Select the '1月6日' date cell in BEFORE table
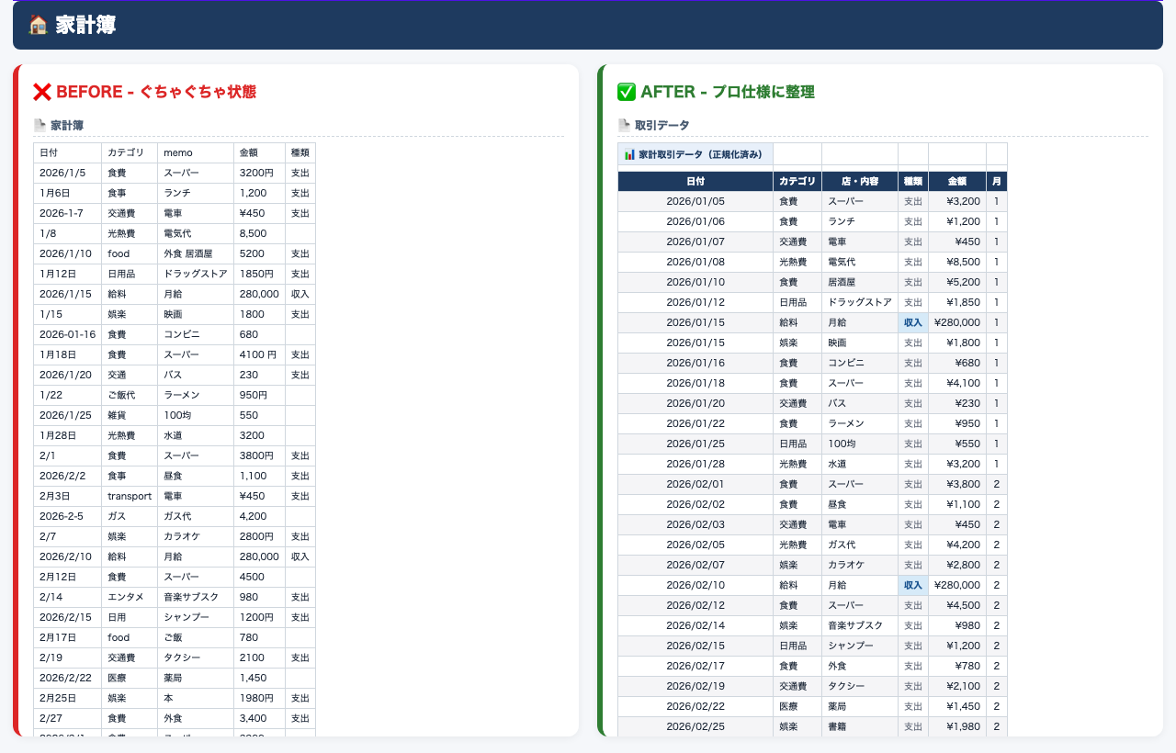The image size is (1176, 753). [68, 193]
